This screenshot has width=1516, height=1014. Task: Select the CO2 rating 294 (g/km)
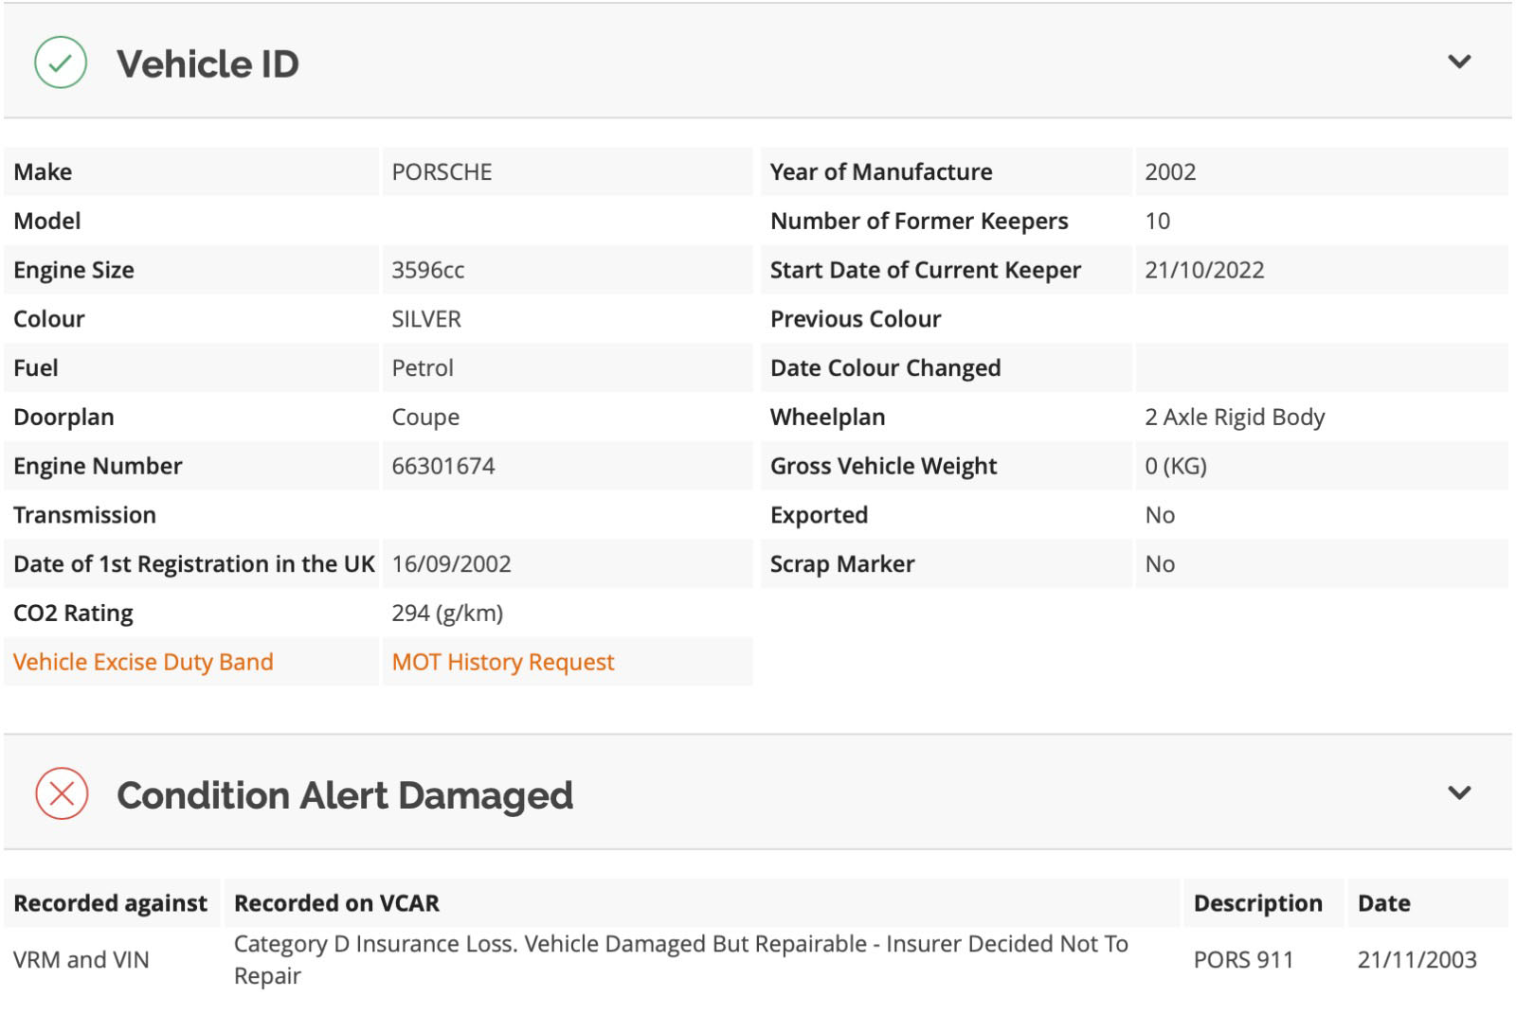point(447,614)
